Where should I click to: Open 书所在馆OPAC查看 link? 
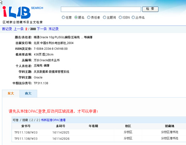[x=53, y=120]
